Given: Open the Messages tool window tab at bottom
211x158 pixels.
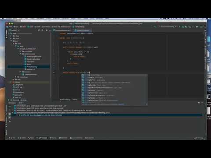Looking at the screenshot, I should (42, 138).
